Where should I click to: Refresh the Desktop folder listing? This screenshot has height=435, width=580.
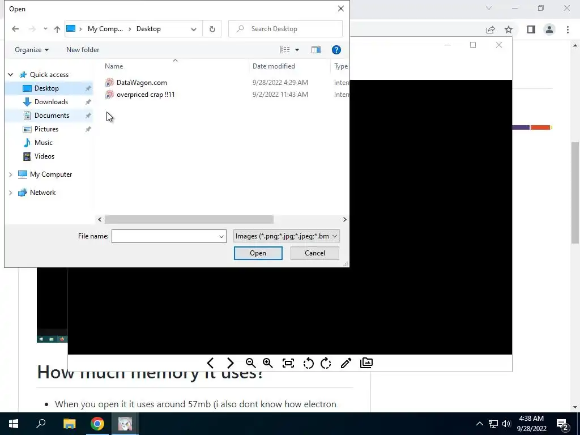click(212, 29)
